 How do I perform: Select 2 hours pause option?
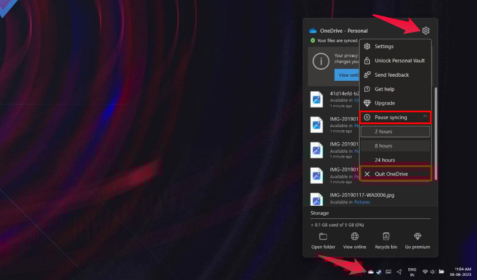(395, 131)
